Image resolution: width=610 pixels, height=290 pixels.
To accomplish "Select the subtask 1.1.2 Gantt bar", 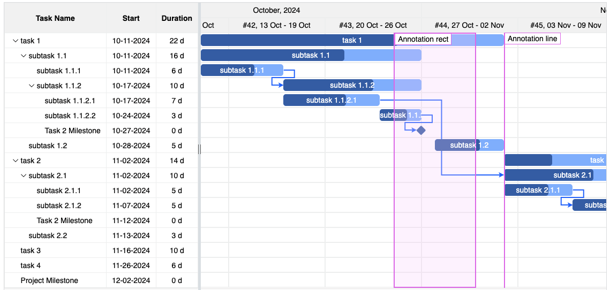I will coord(352,85).
